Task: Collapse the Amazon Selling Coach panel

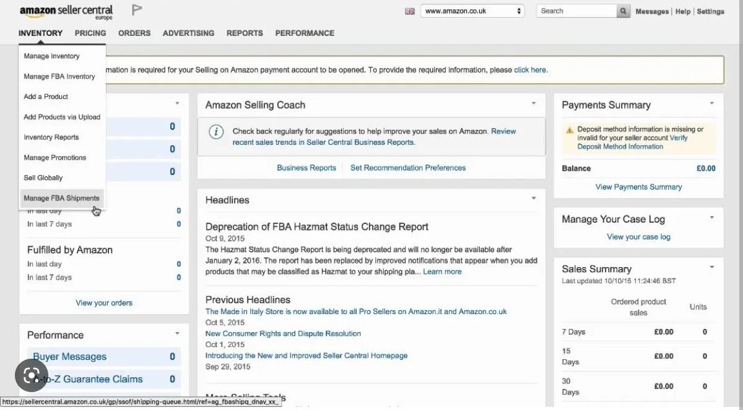Action: tap(534, 103)
